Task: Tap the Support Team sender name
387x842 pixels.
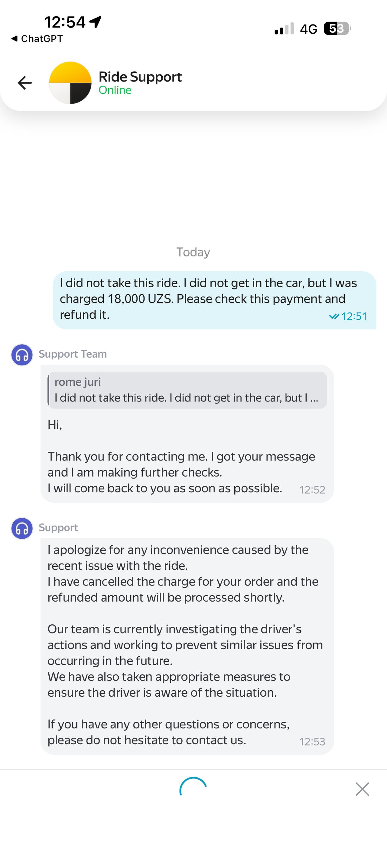Action: (x=73, y=354)
